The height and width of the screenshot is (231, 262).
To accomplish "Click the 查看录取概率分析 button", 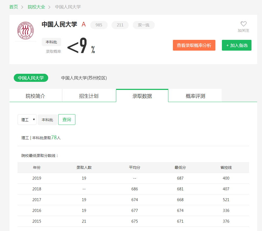I will tap(194, 45).
